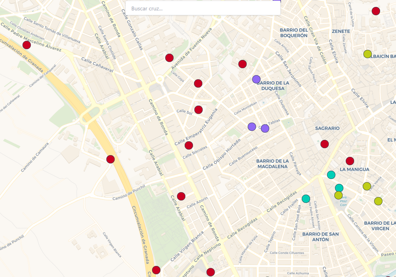396x277 pixels.
Task: Click the 'BARRIO DE SAN ANTÓN' label
Action: click(320, 237)
